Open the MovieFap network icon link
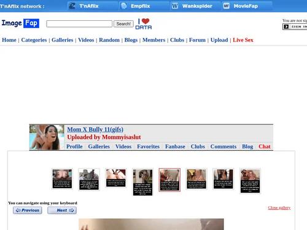This screenshot has height=230, width=307. [227, 6]
